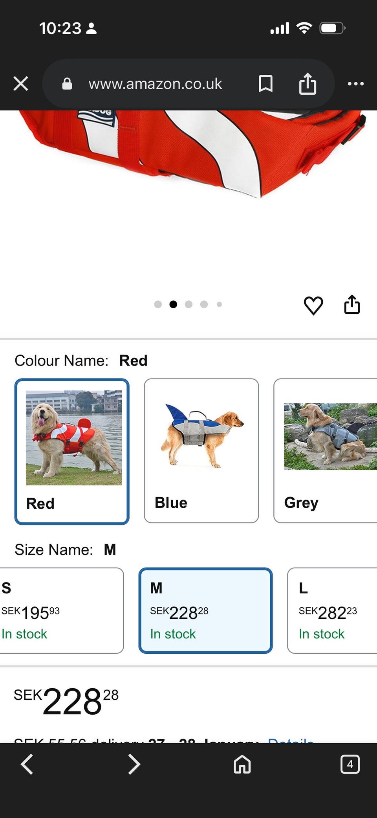377x818 pixels.
Task: Tap the share icon in address bar
Action: pyautogui.click(x=307, y=84)
